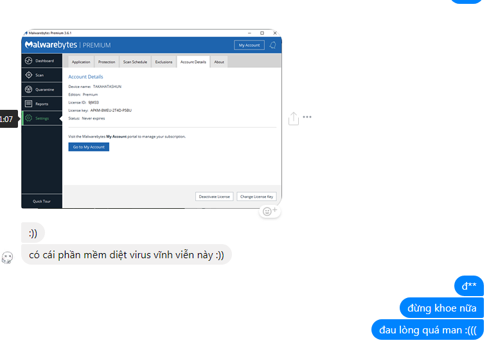
Task: Click the License ID value 9JM33
Action: pyautogui.click(x=94, y=103)
